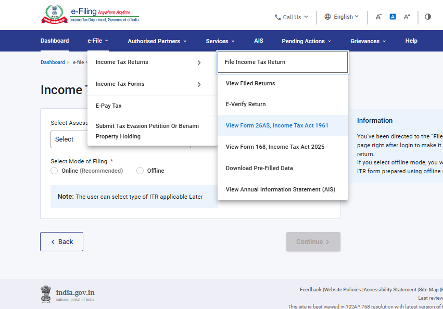Screen dimensions: 443x309
Task: Reset font size with blue A icon
Action: pyautogui.click(x=393, y=17)
